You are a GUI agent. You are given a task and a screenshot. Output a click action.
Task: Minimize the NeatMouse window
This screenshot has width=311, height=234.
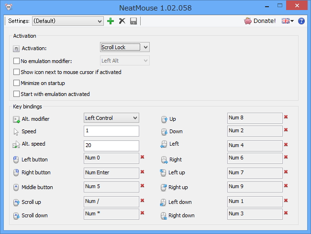point(267,7)
